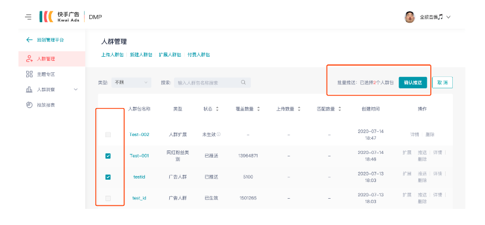
Task: Click the coverage value 13964871
Action: [x=248, y=156]
